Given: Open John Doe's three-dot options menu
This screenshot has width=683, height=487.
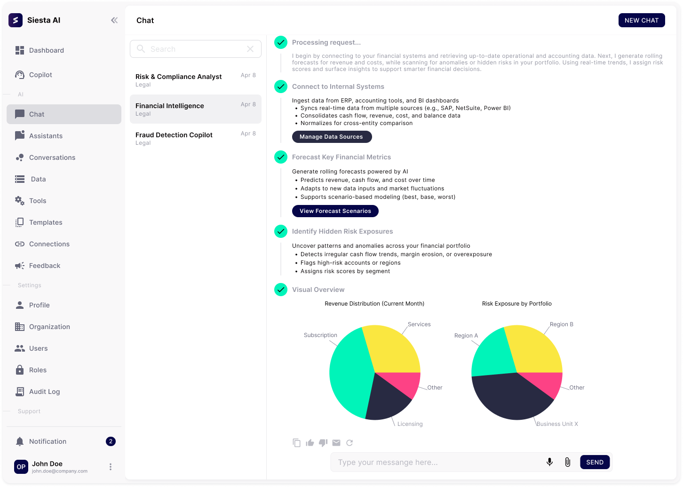Looking at the screenshot, I should click(x=111, y=467).
